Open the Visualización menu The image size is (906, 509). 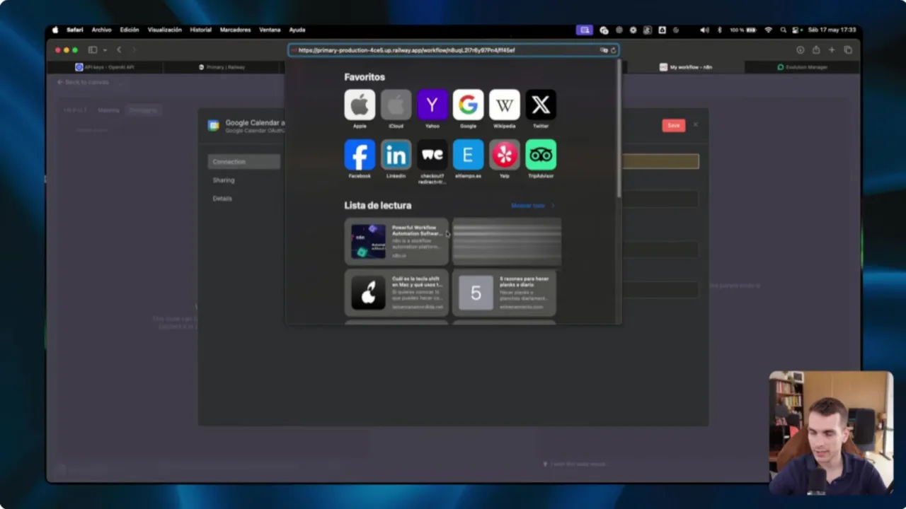(x=165, y=30)
